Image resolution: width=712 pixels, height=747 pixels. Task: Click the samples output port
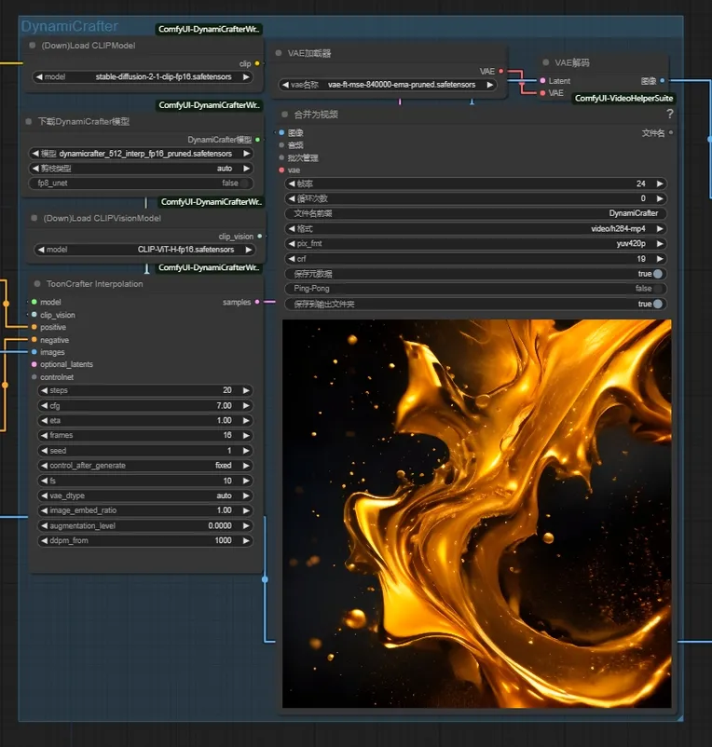[257, 302]
